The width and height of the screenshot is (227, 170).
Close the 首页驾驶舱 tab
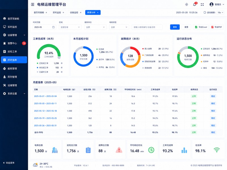[46, 12]
